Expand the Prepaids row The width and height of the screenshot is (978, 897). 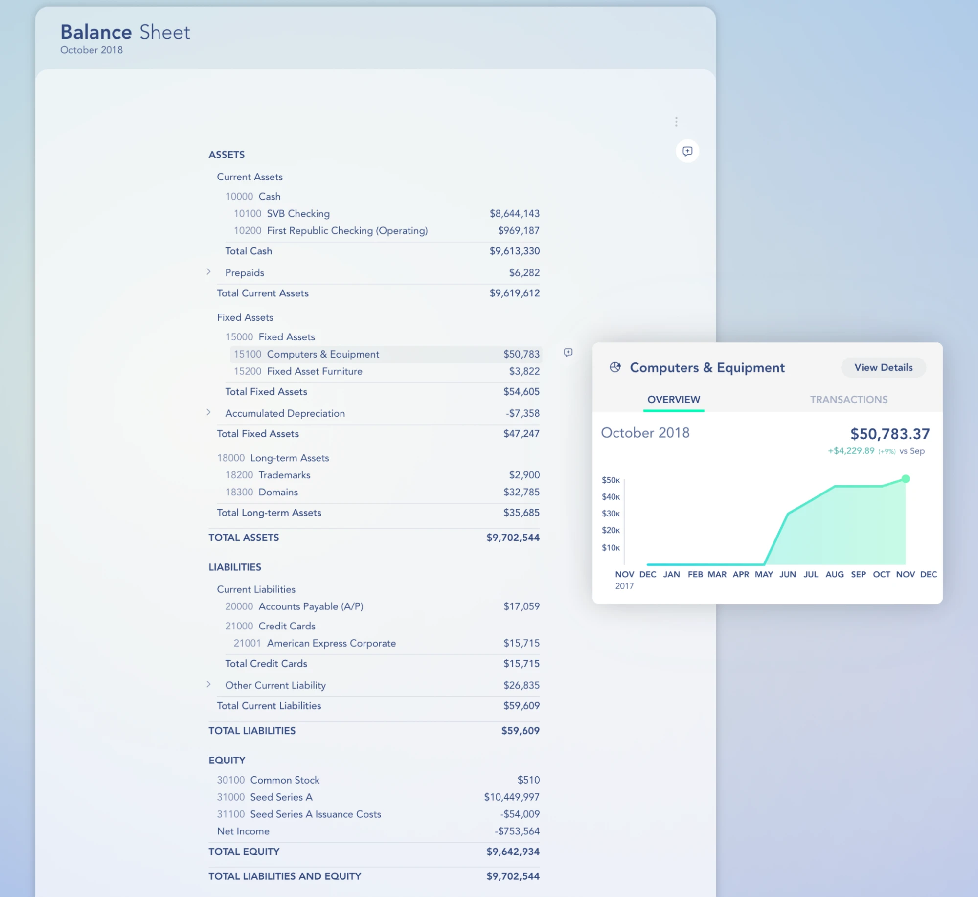click(209, 272)
